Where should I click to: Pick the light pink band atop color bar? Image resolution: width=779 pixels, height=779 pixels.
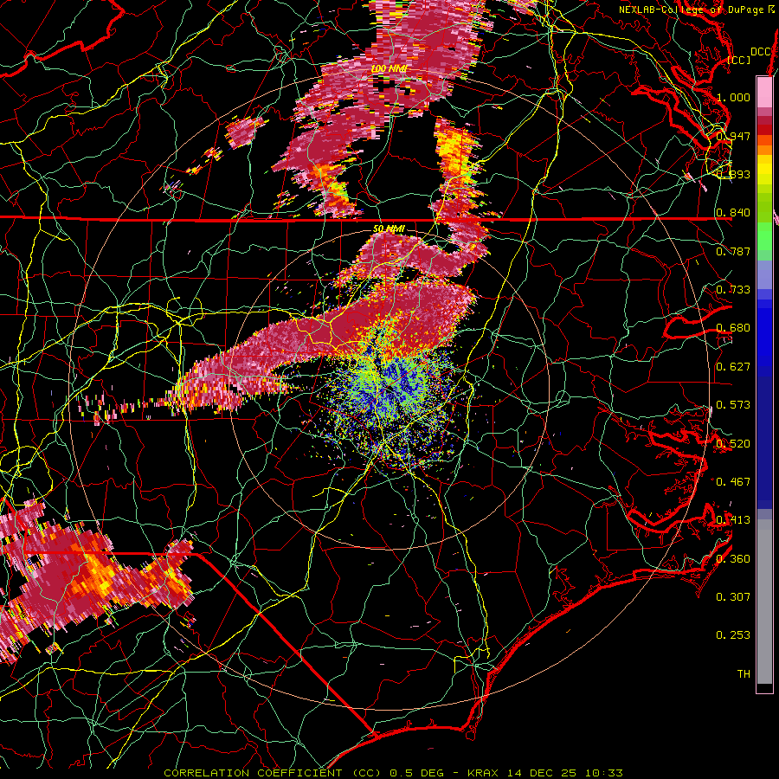[x=764, y=92]
